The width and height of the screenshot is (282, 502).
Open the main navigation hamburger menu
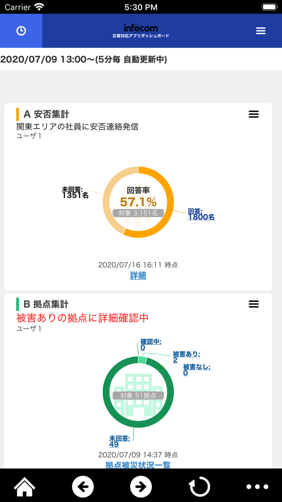point(261,30)
